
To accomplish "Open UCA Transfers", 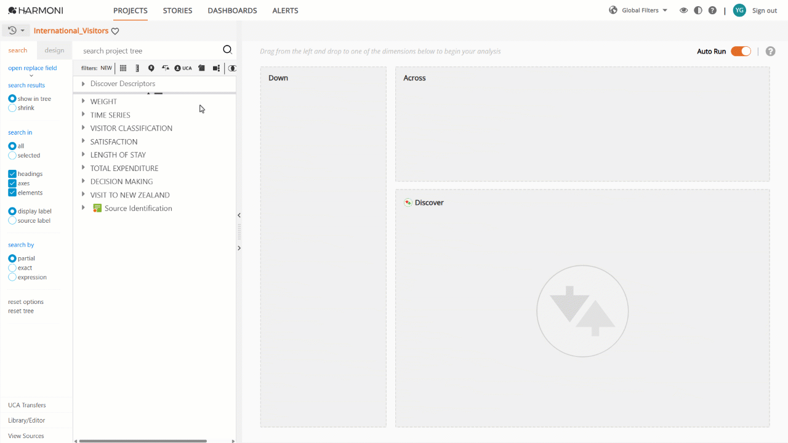I will [27, 405].
